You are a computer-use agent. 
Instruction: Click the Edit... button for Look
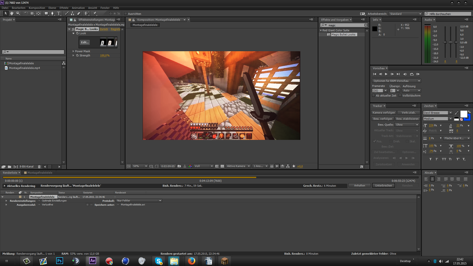[x=85, y=42]
